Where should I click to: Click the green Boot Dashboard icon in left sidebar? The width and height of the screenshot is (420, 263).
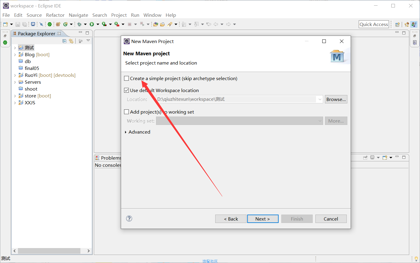tap(5, 42)
